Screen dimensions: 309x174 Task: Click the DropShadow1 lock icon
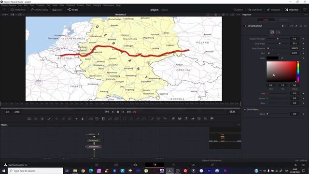301,26
